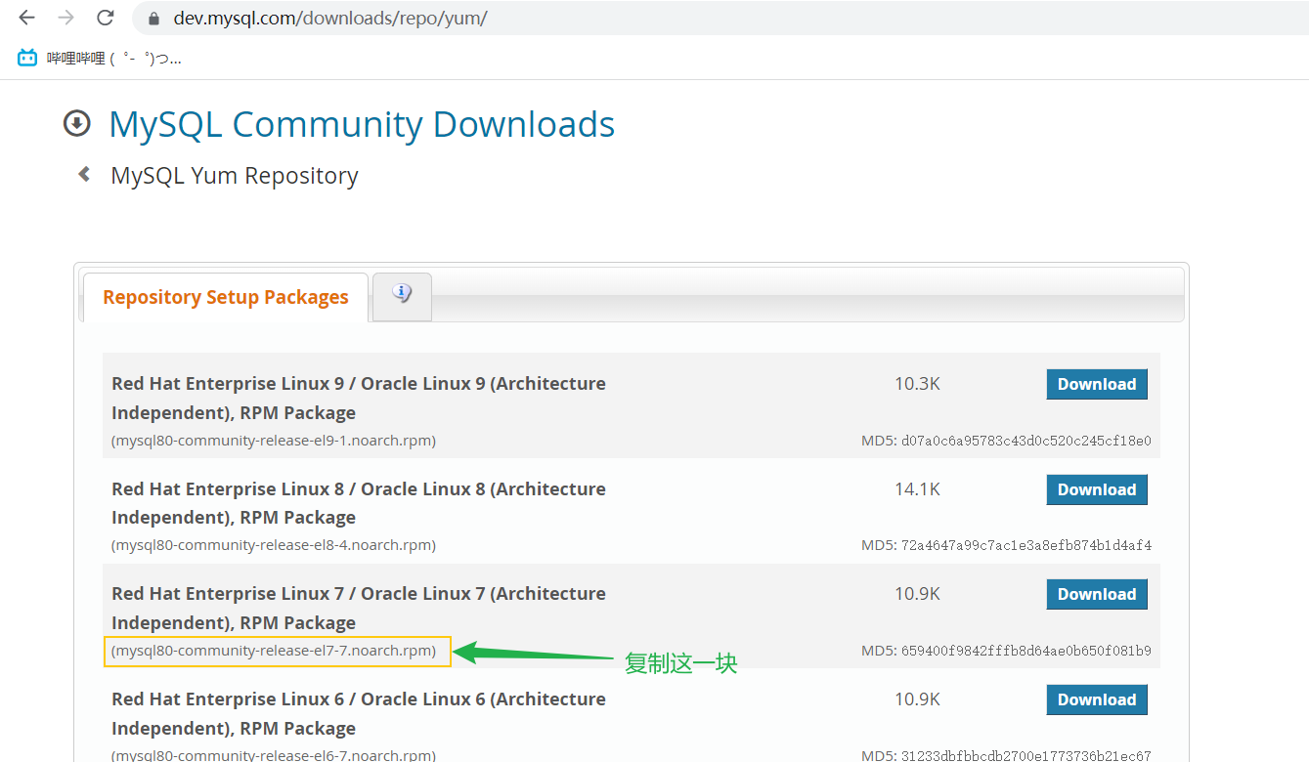Click the MD5 72a4647a99c7ac1e3a8efb874b1d4af4 text
Screen dimensions: 1309x762
[1006, 545]
